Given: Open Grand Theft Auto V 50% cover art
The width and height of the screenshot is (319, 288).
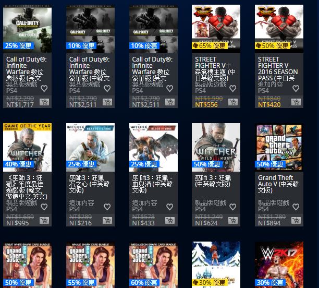Looking at the screenshot, I should [279, 147].
